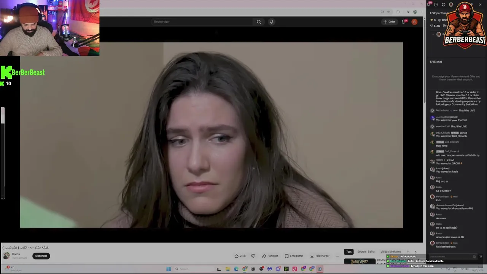Open Live Studio profile avatar
The width and height of the screenshot is (487, 274).
click(451, 5)
